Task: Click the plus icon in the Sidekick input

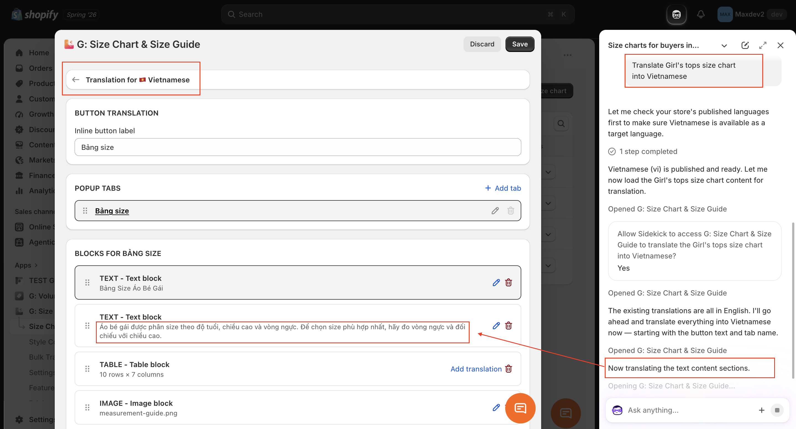Action: point(762,410)
